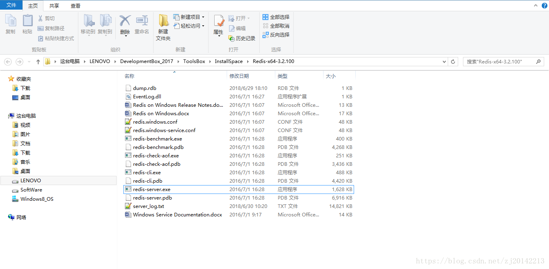Click 这台电脑 in address breadcrumb
Viewport: 549px width, 269px height.
click(x=70, y=61)
